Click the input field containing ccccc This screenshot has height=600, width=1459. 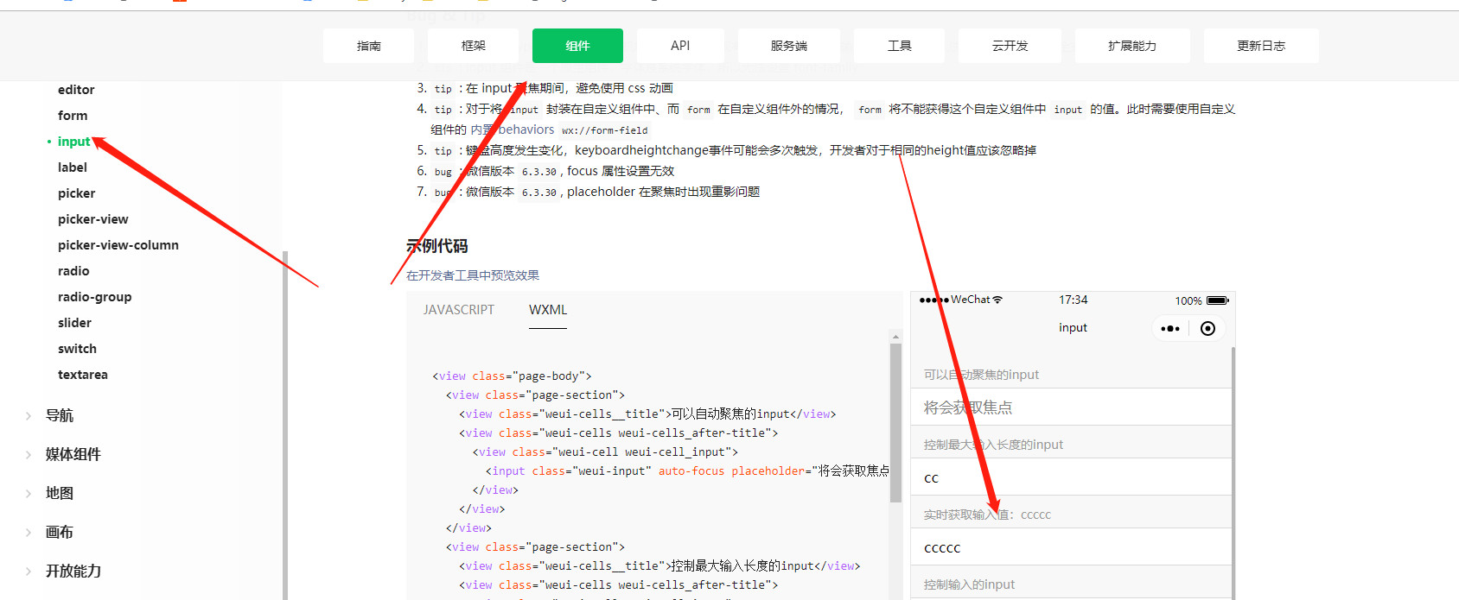tap(1070, 547)
